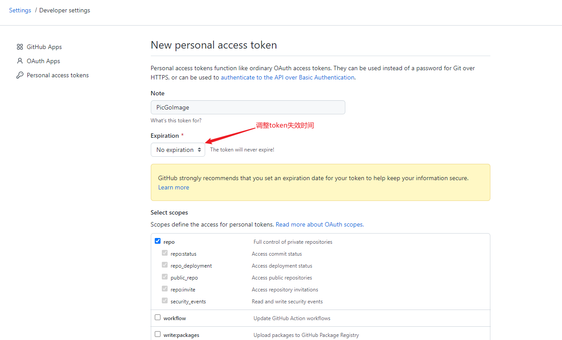Open GitHub Apps in the sidebar

coord(44,47)
